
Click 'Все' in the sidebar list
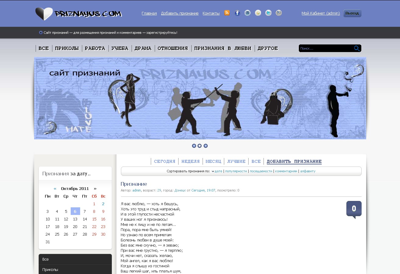coord(75,259)
